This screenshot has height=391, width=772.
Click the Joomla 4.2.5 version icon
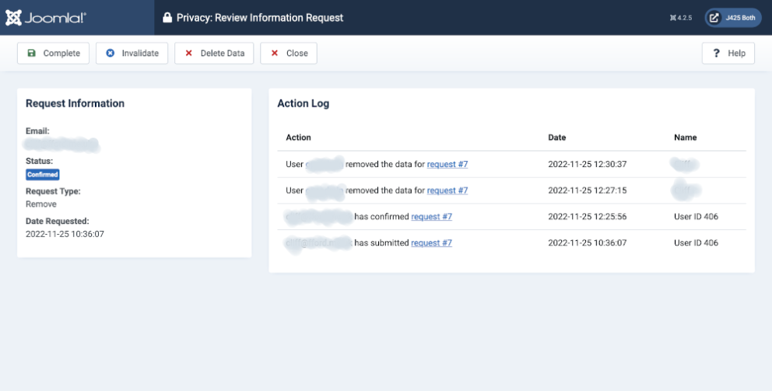pyautogui.click(x=672, y=18)
